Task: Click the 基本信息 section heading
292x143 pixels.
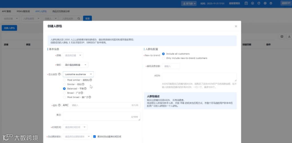Action: [x=54, y=49]
